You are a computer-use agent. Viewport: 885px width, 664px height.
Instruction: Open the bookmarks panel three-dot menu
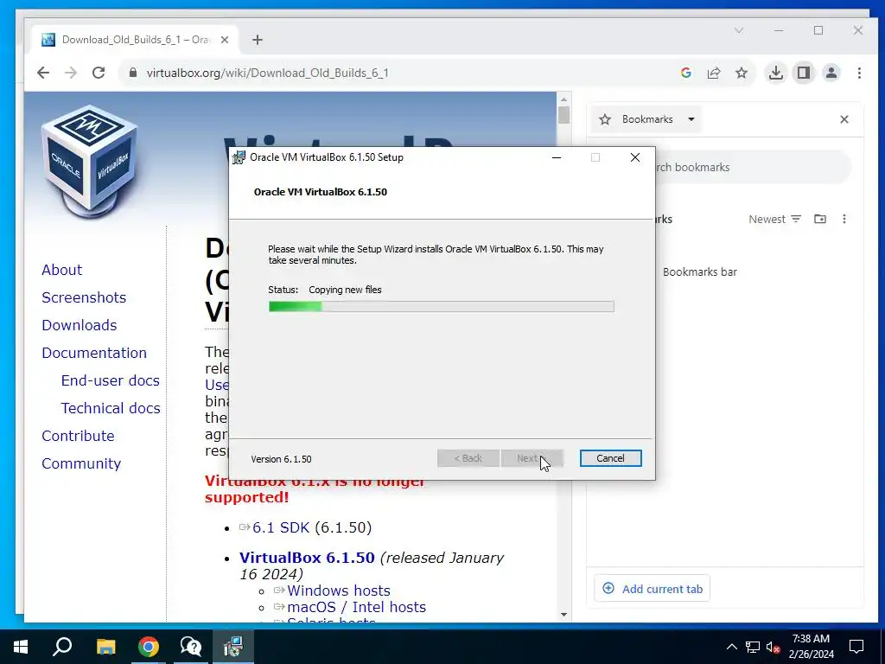pyautogui.click(x=844, y=219)
